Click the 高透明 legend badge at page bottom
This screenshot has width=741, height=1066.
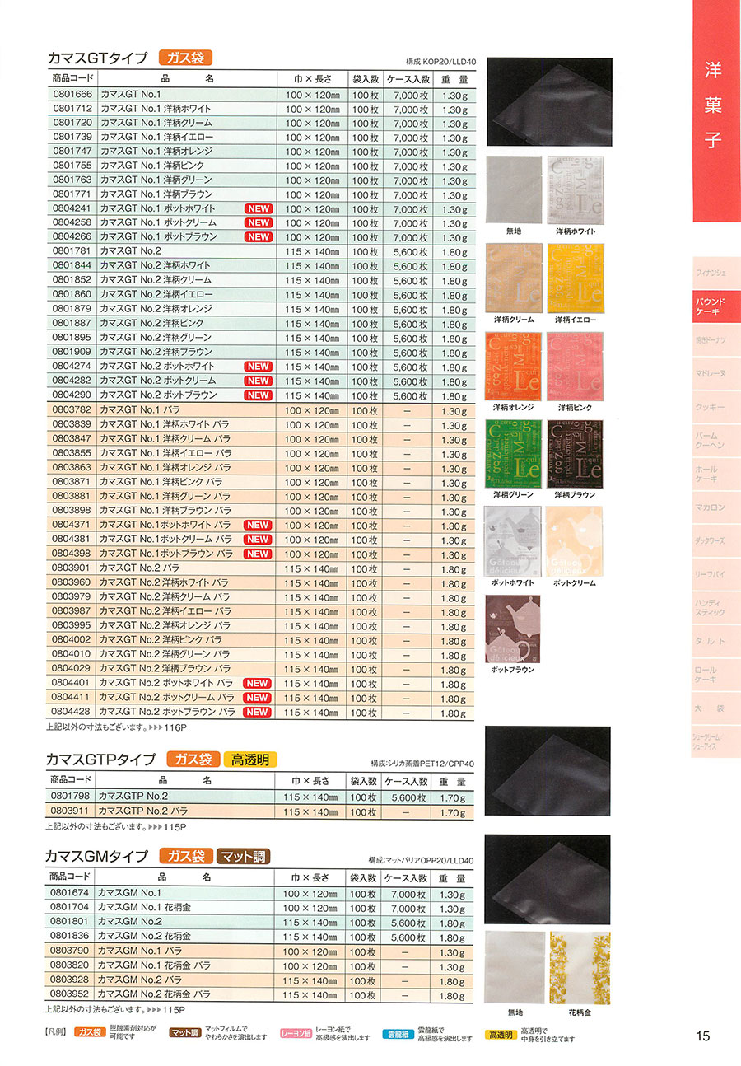pyautogui.click(x=500, y=1033)
